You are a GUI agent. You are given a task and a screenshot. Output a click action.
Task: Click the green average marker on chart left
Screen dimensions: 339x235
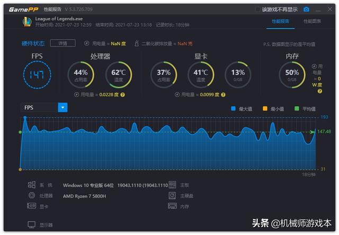point(20,132)
